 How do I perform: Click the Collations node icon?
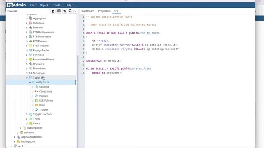[x=31, y=23]
